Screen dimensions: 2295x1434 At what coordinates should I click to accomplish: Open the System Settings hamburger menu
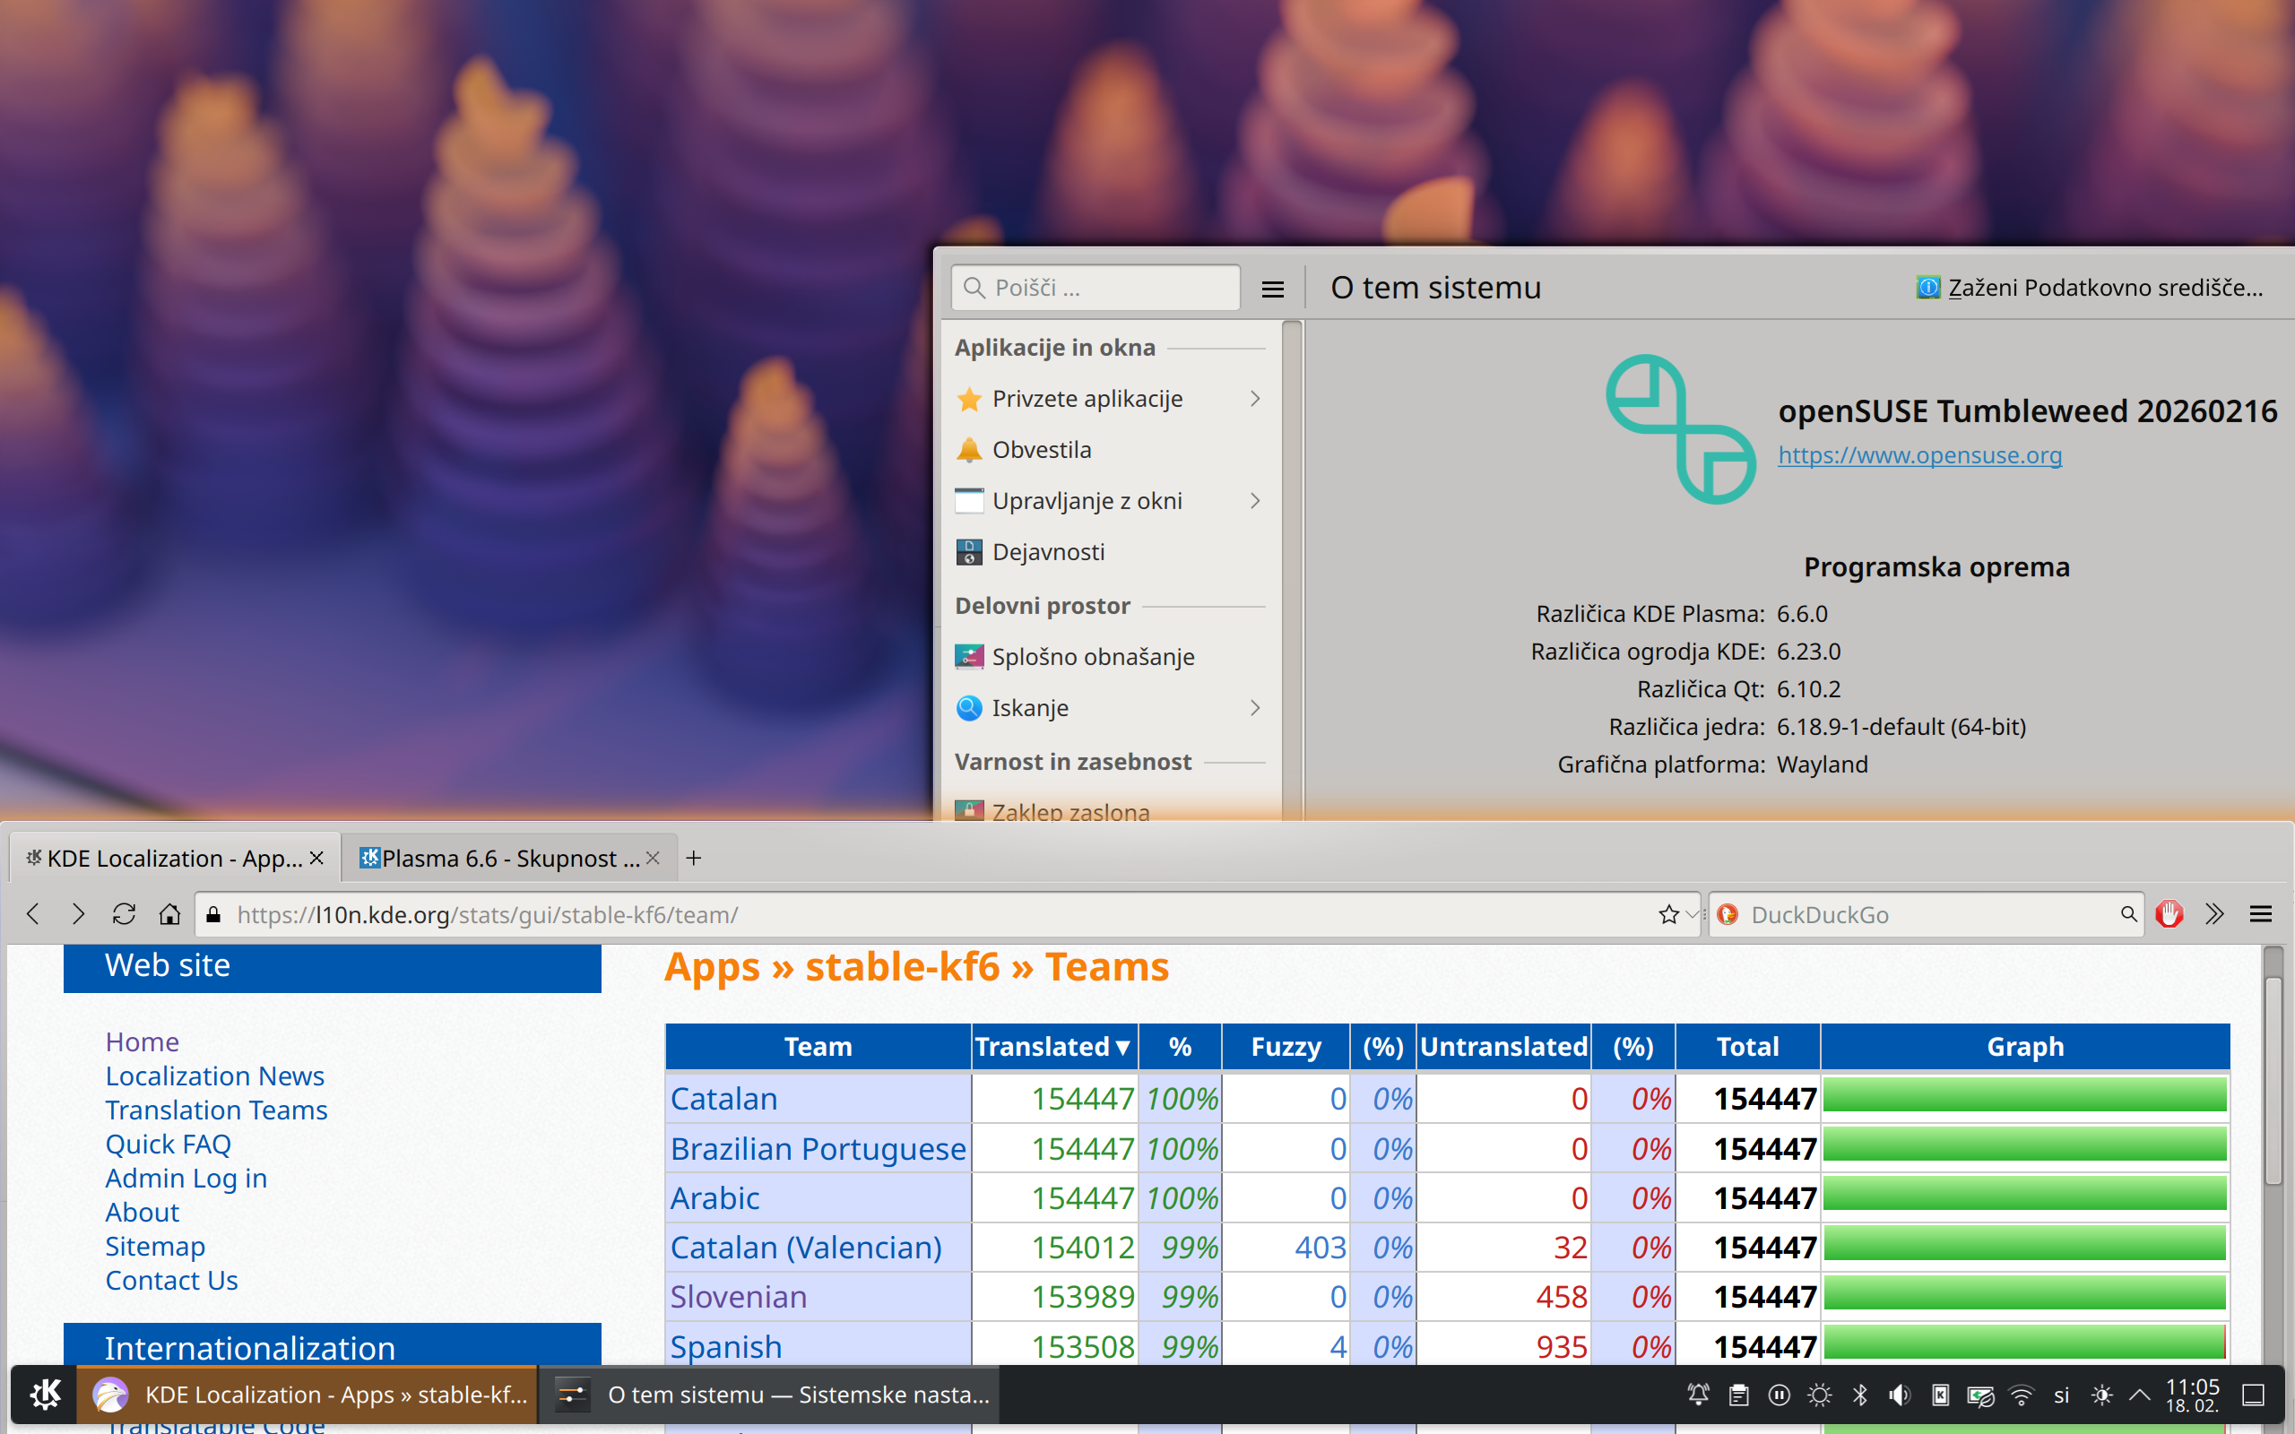coord(1273,289)
